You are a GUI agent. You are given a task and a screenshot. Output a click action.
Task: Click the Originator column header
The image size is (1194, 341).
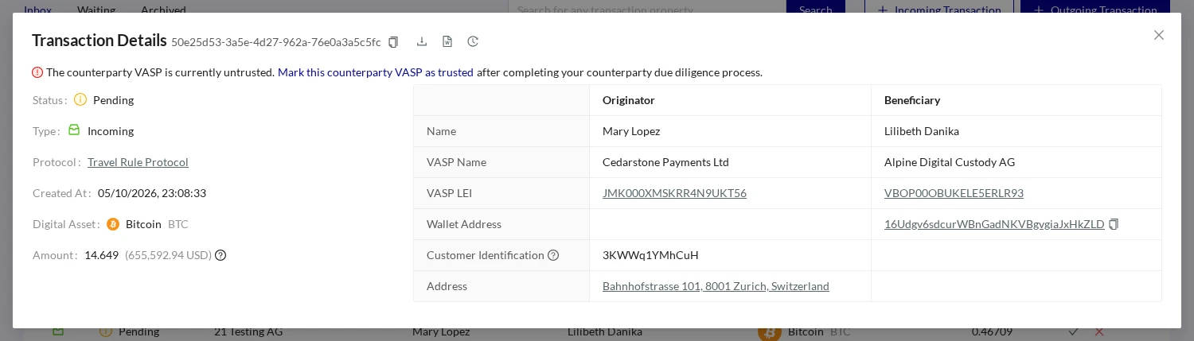coord(629,100)
